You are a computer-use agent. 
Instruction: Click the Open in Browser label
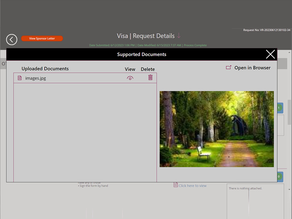click(x=252, y=68)
